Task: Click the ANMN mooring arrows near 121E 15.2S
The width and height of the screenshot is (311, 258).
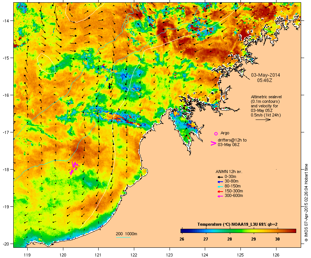Action: coord(103,66)
